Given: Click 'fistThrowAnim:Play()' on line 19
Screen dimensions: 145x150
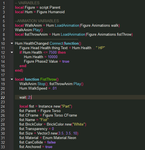Looking at the screenshot, I should (x=66, y=84).
